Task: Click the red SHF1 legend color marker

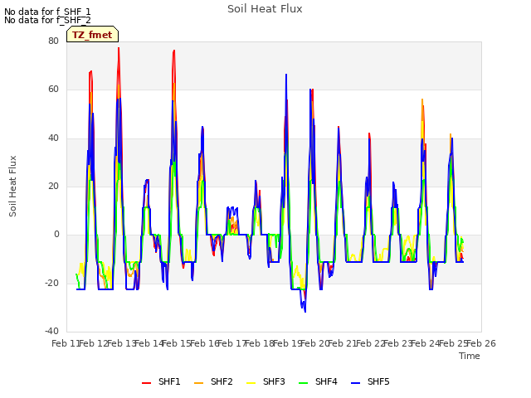Action: pyautogui.click(x=146, y=383)
